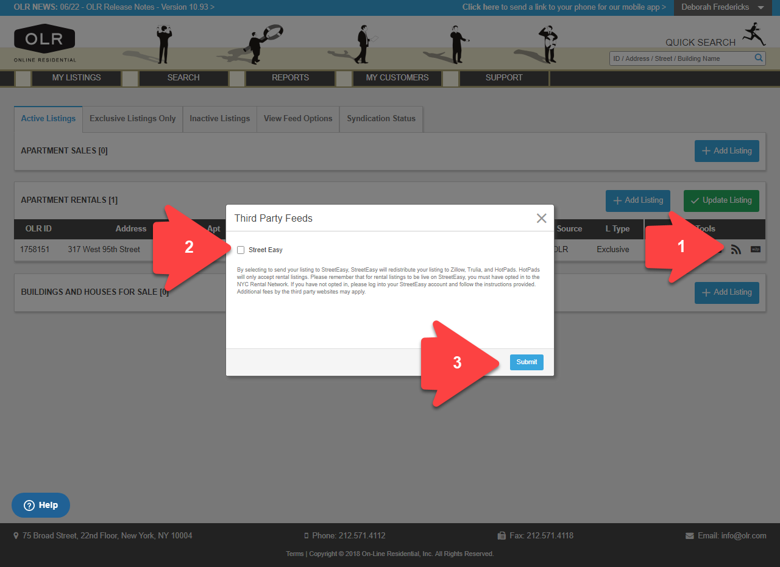780x567 pixels.
Task: Click OLR ID 1758151 in the rentals table
Action: tap(35, 249)
